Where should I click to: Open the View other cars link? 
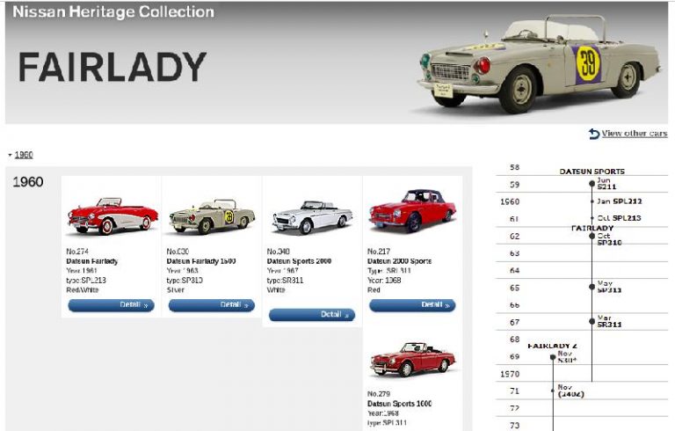point(634,134)
